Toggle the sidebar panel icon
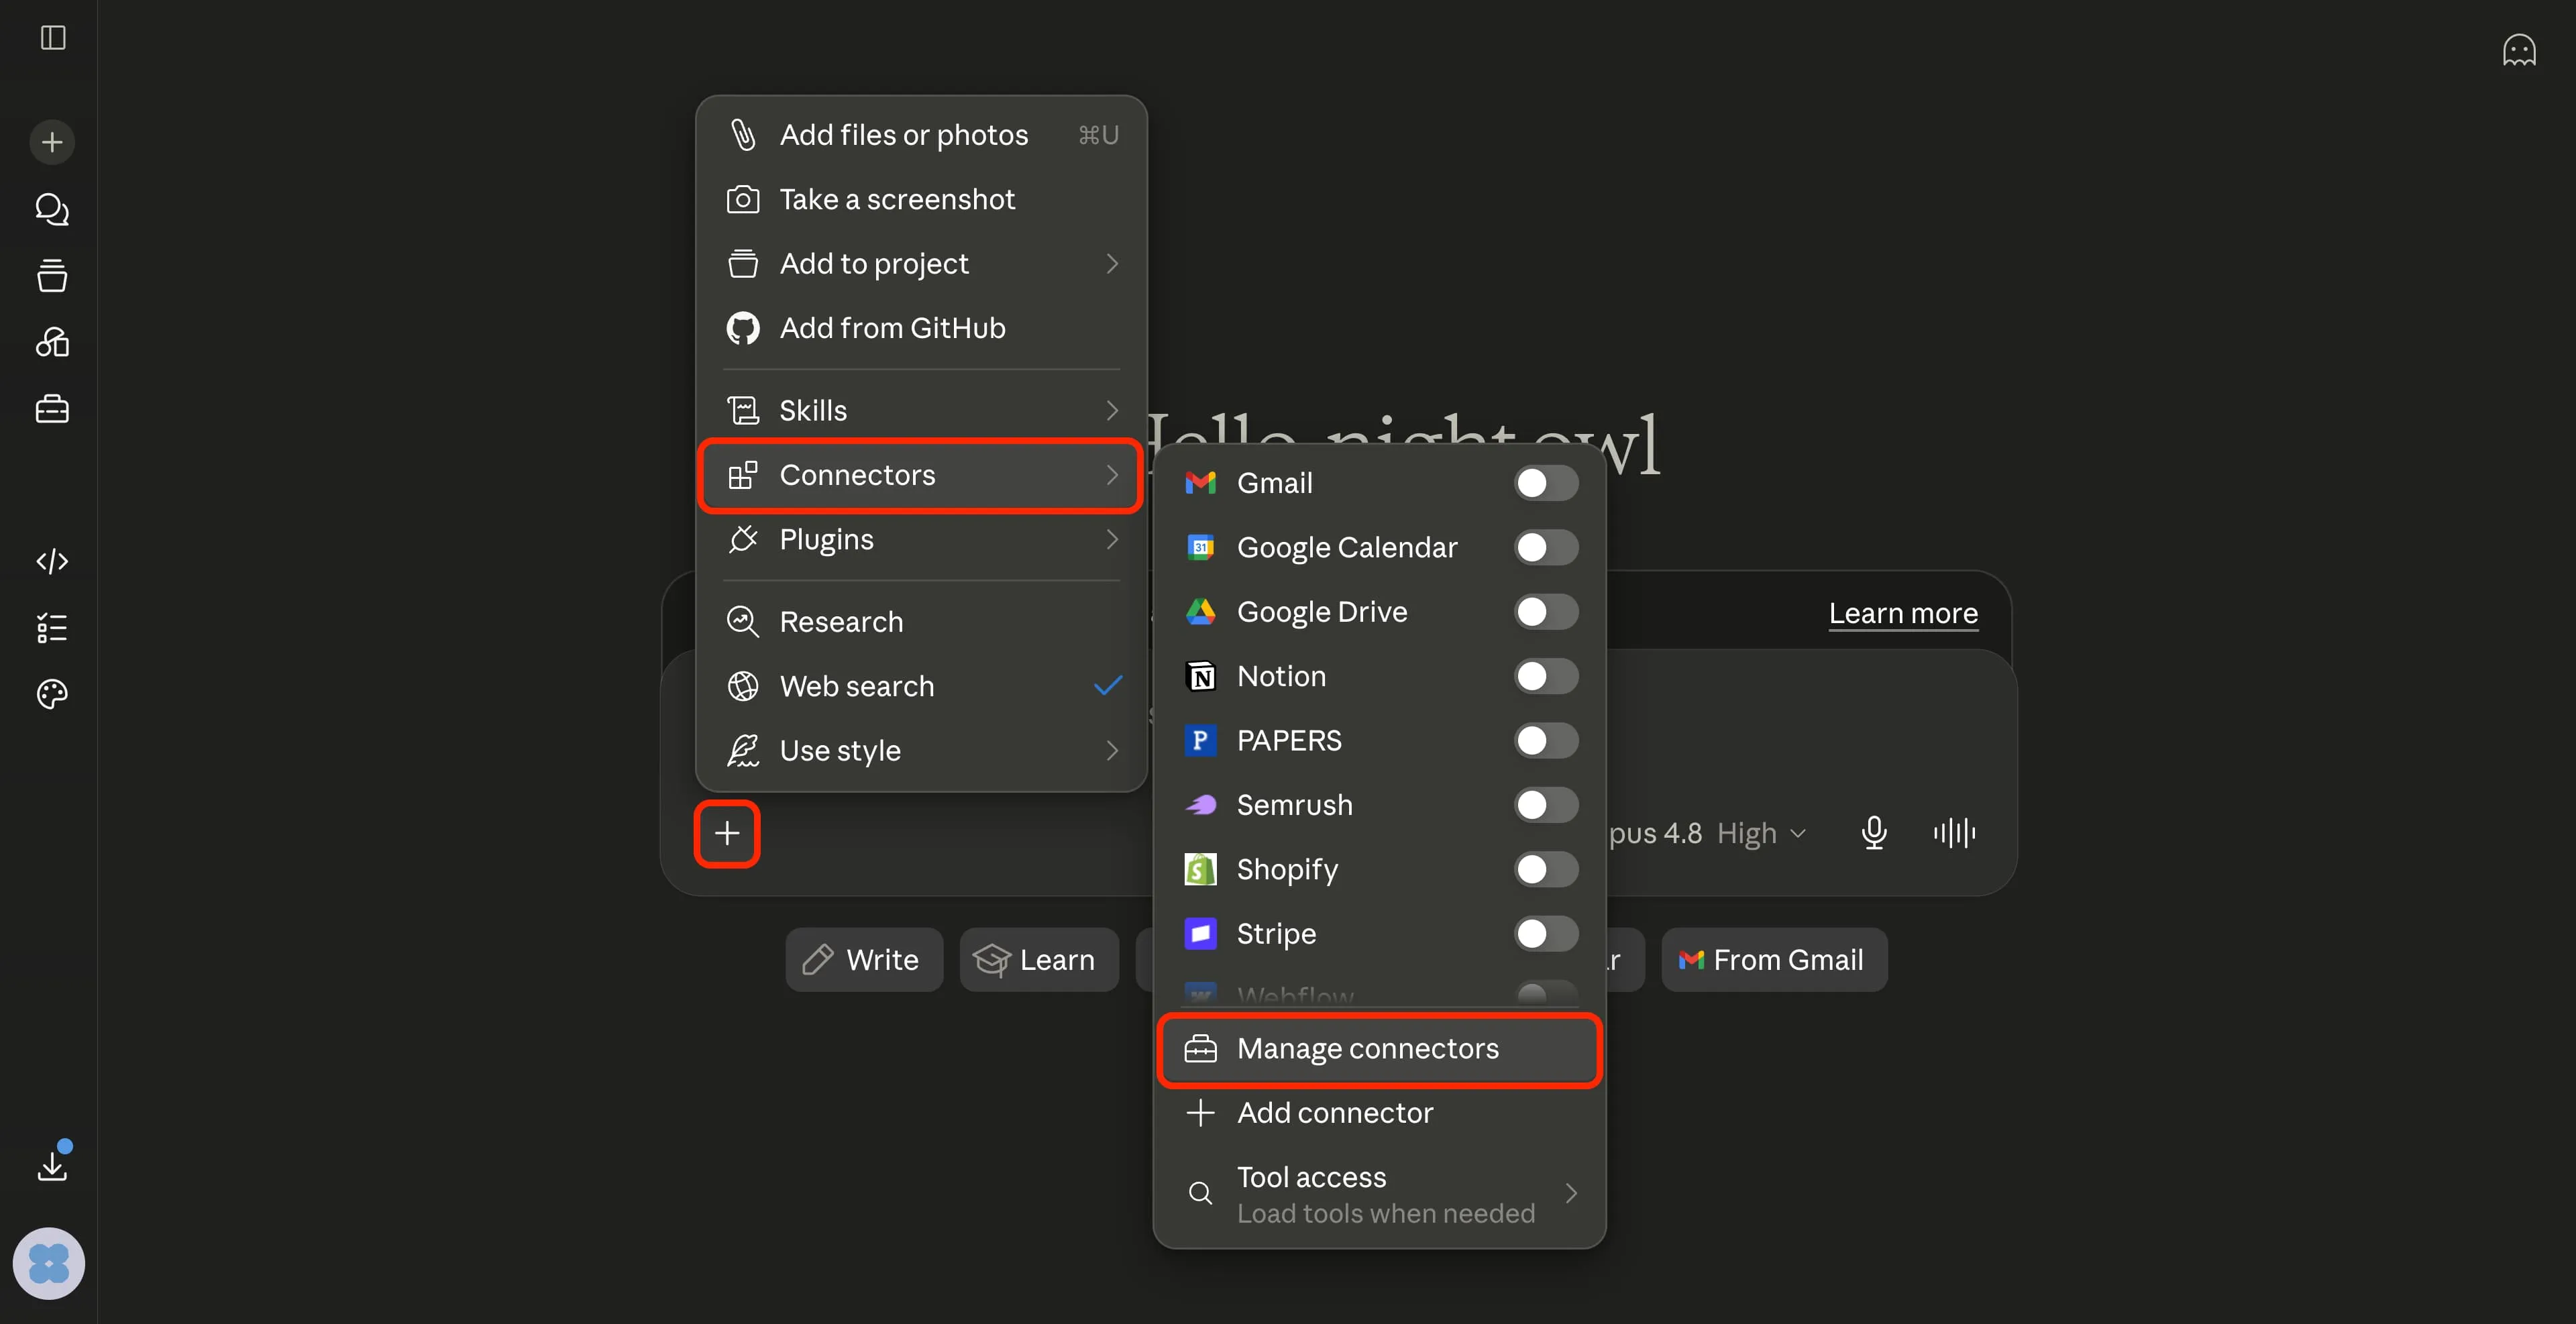Viewport: 2576px width, 1324px height. point(52,38)
